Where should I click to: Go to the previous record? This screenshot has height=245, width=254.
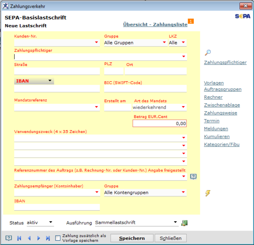point(29,238)
